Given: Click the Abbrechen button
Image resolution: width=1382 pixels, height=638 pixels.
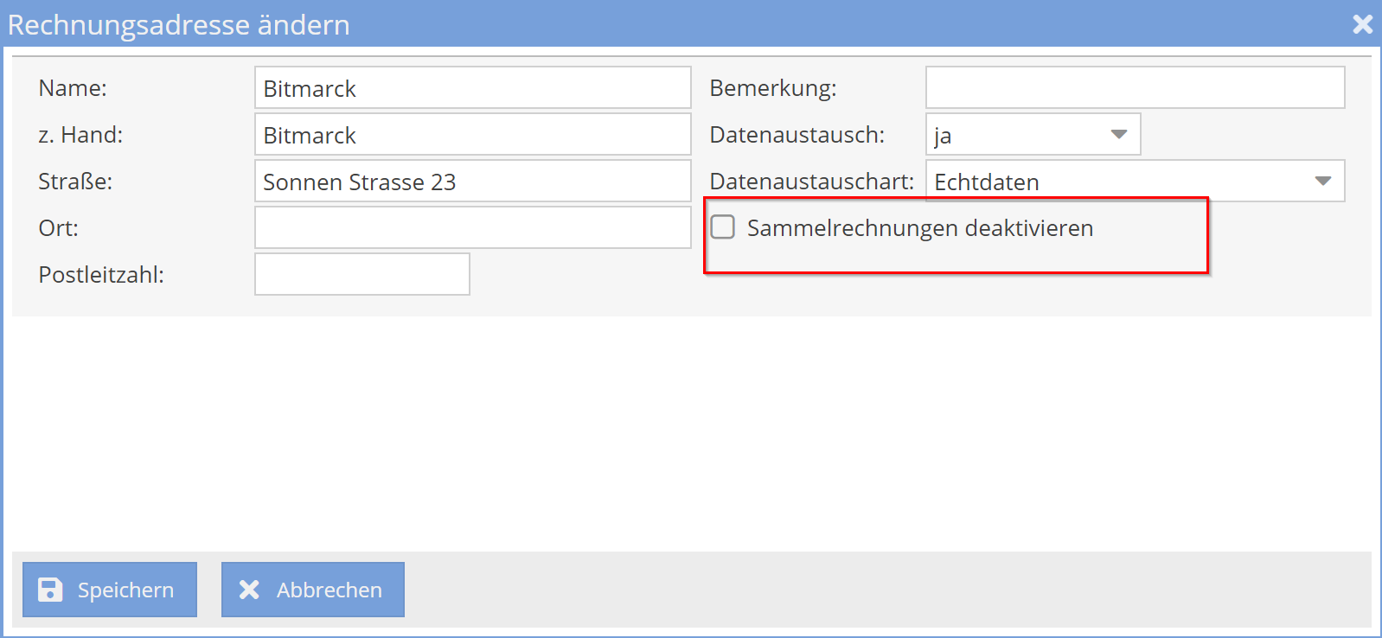Looking at the screenshot, I should (x=313, y=590).
